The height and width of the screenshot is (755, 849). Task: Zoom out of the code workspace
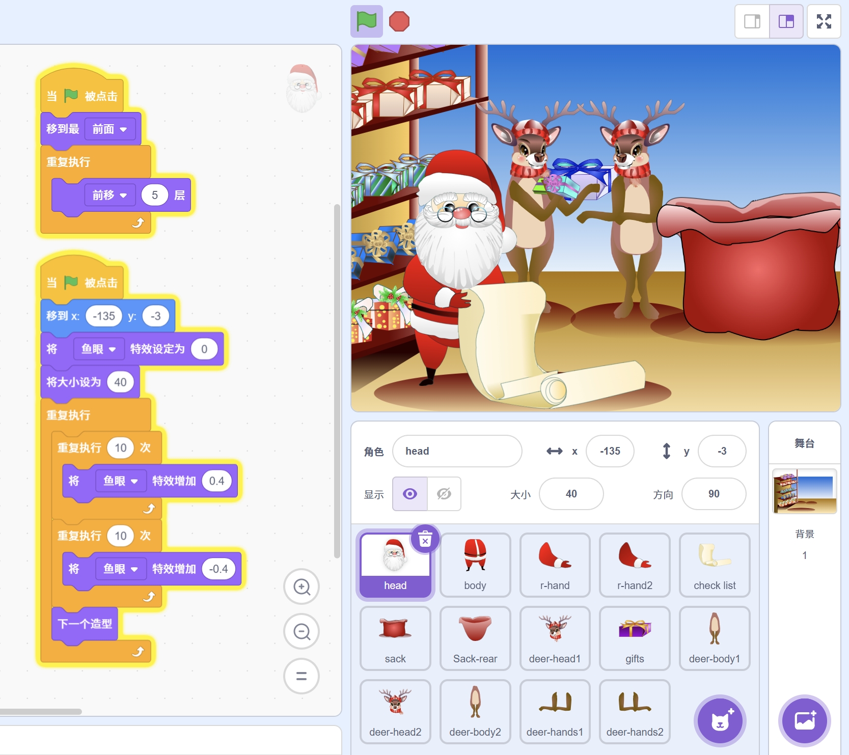pyautogui.click(x=302, y=631)
